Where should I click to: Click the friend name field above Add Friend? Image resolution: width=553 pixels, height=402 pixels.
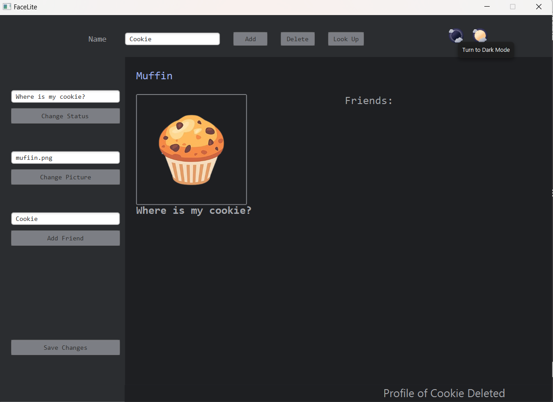point(65,219)
